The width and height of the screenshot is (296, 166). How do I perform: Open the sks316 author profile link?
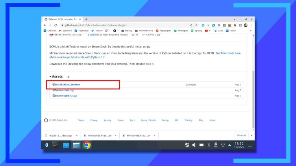(57, 35)
